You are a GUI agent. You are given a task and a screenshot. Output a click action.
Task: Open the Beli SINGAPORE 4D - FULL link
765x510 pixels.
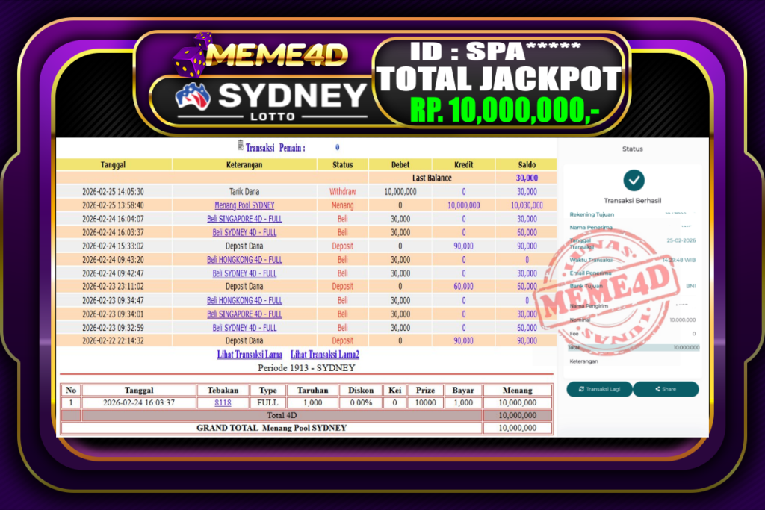click(x=244, y=218)
